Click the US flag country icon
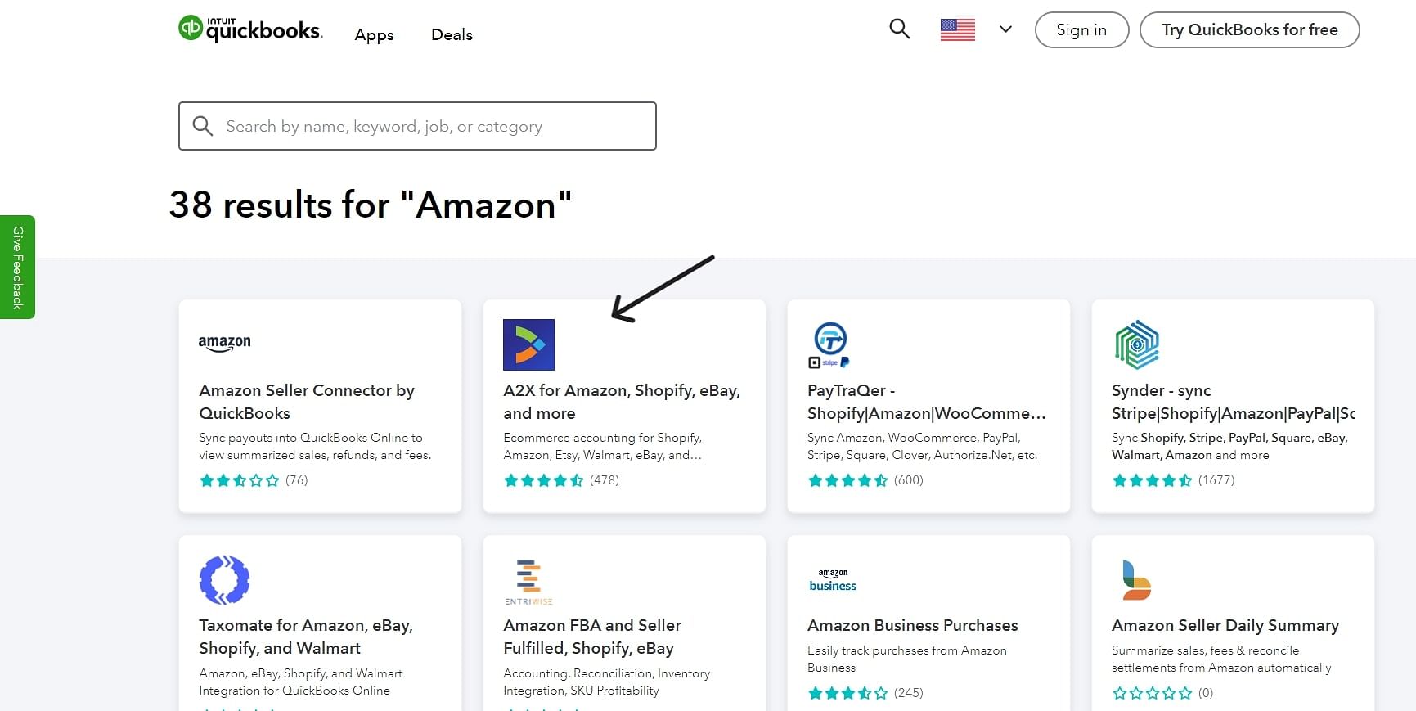 coord(957,29)
